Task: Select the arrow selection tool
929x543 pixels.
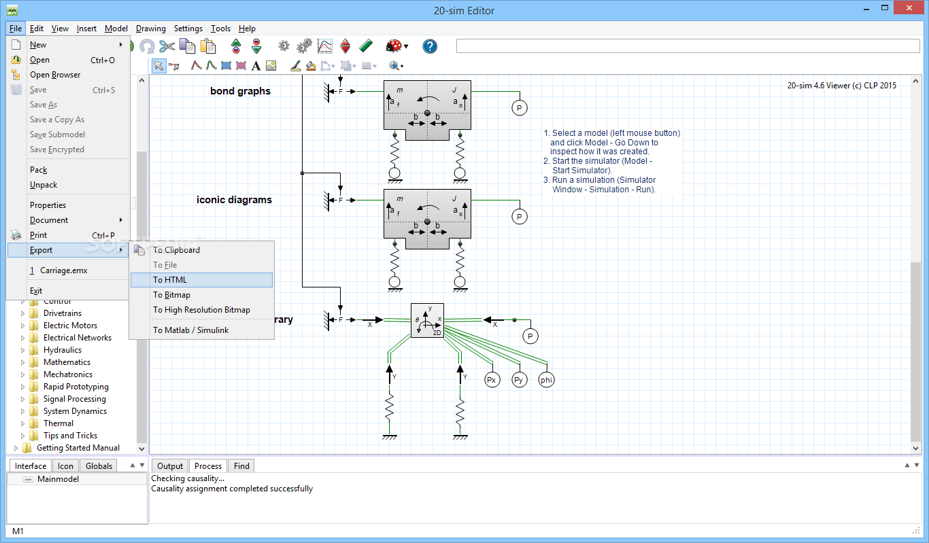Action: tap(158, 66)
